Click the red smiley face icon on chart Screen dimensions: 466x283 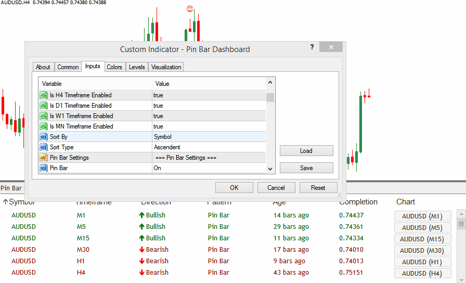[x=190, y=9]
